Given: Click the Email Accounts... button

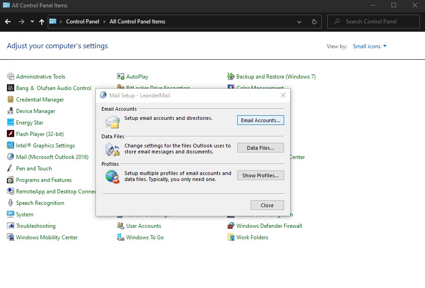Looking at the screenshot, I should pyautogui.click(x=261, y=120).
